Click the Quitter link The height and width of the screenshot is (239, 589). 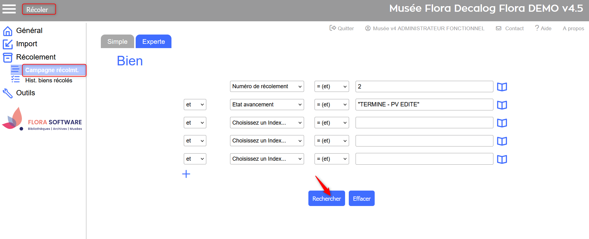pyautogui.click(x=342, y=28)
